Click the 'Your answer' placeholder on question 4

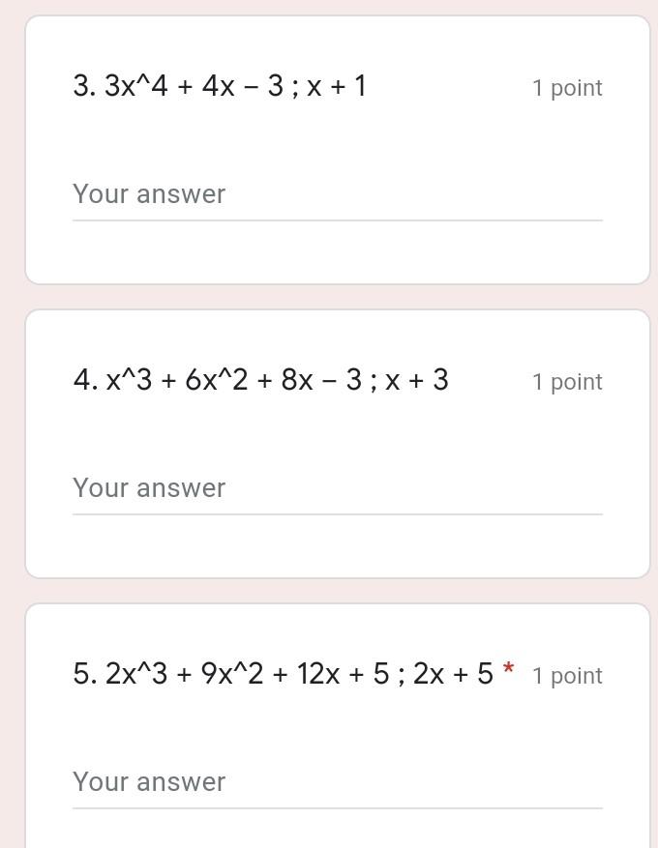[x=148, y=487]
